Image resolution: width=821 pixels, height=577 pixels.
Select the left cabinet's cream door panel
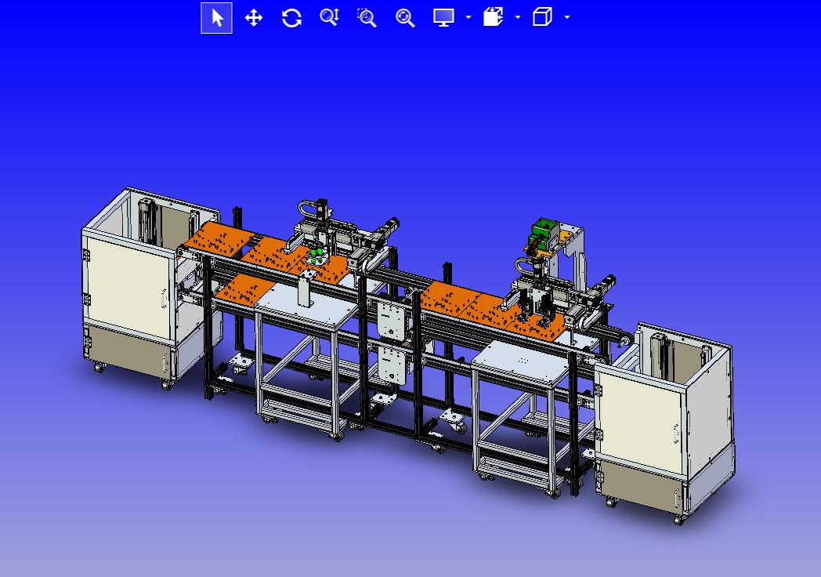click(128, 285)
